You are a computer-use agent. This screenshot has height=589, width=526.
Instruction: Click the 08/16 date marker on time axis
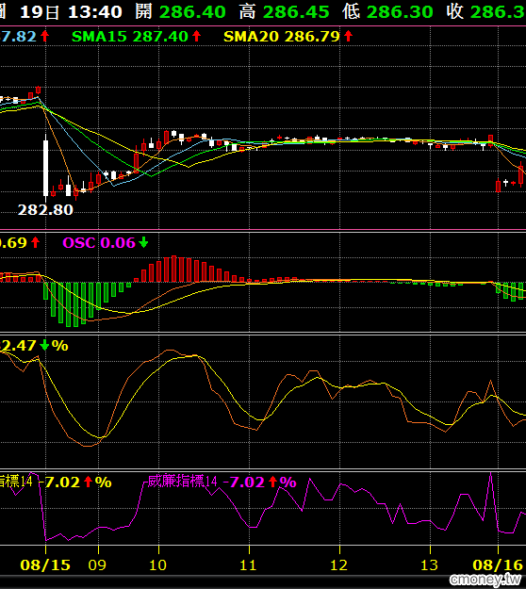tap(498, 564)
